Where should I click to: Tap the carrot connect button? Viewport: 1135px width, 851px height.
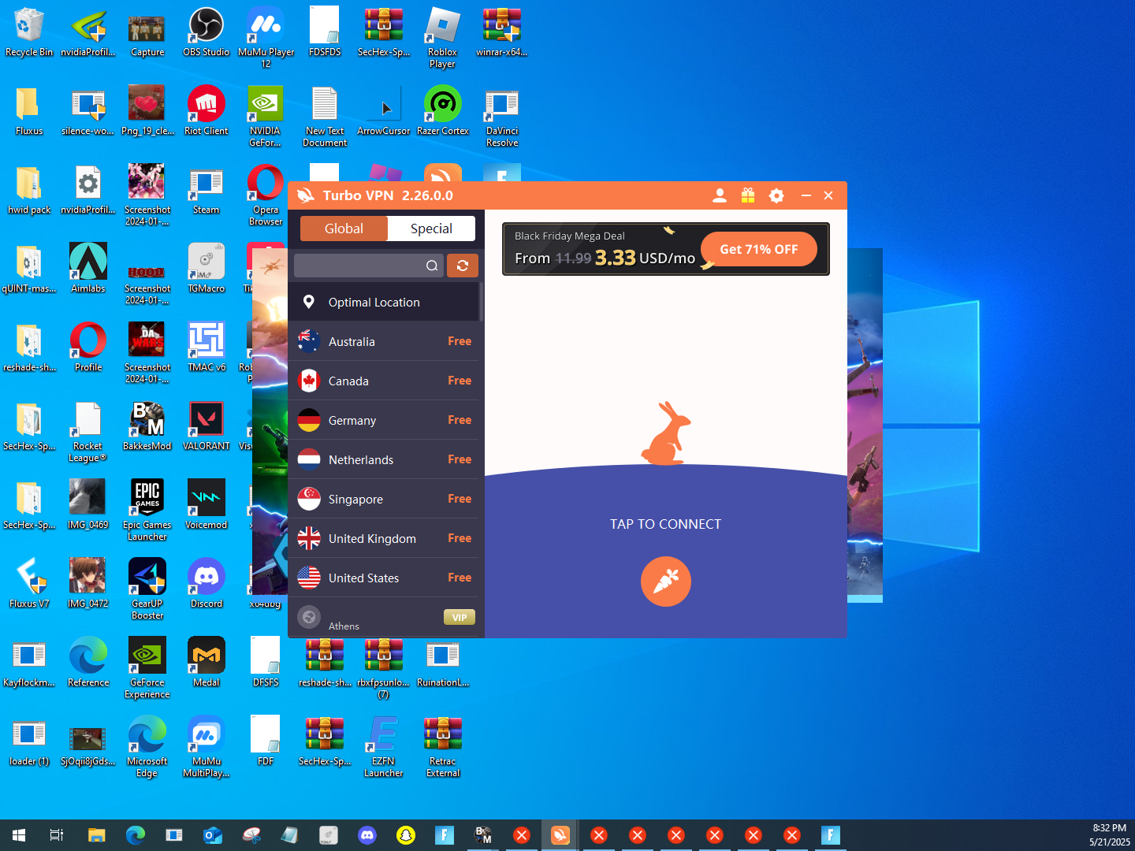coord(666,582)
